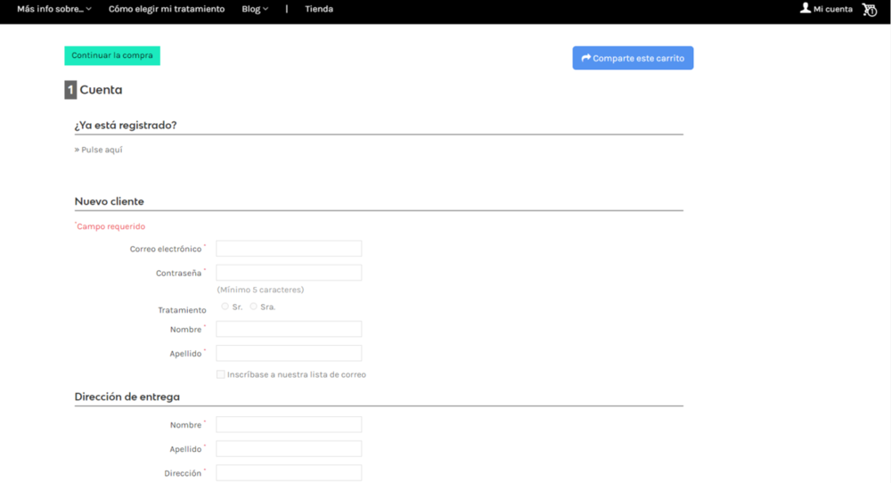Focus the Contraseña input field
This screenshot has height=483, width=891.
(289, 273)
